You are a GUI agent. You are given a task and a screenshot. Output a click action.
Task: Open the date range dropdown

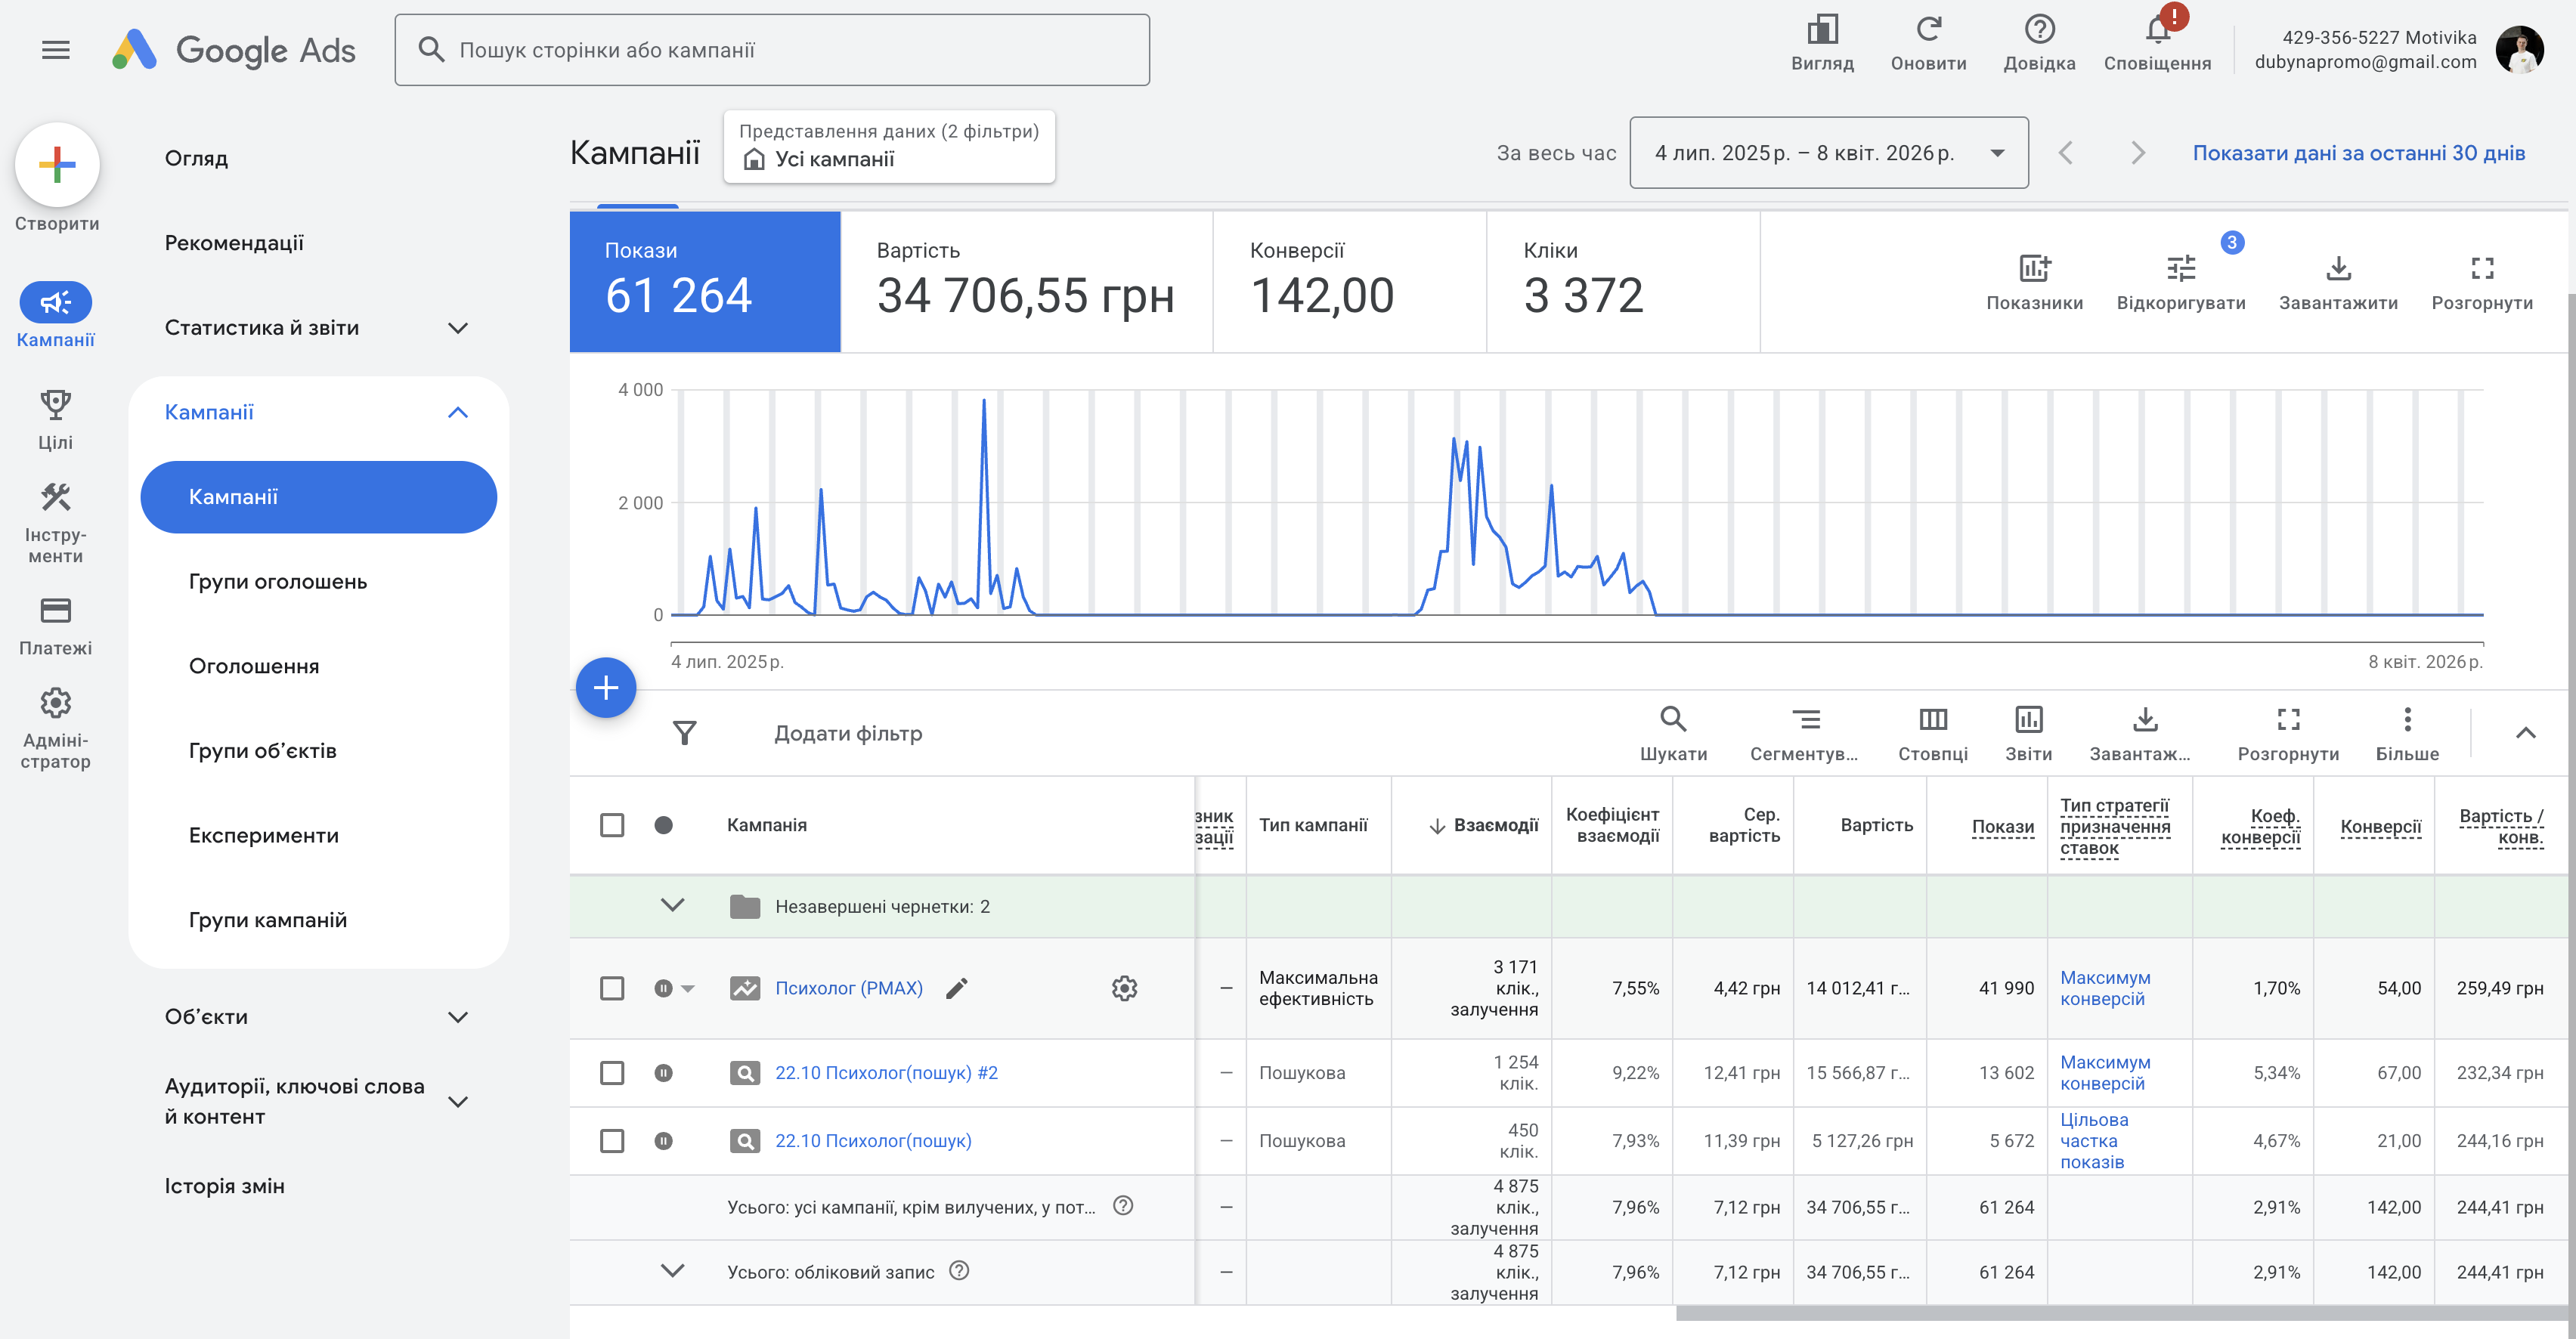click(1828, 153)
